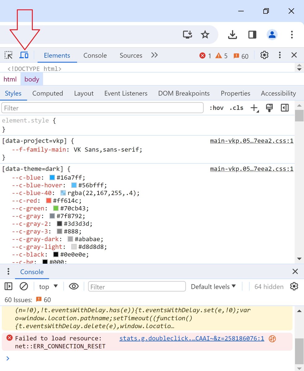
Task: Close the Console drawer
Action: click(295, 271)
